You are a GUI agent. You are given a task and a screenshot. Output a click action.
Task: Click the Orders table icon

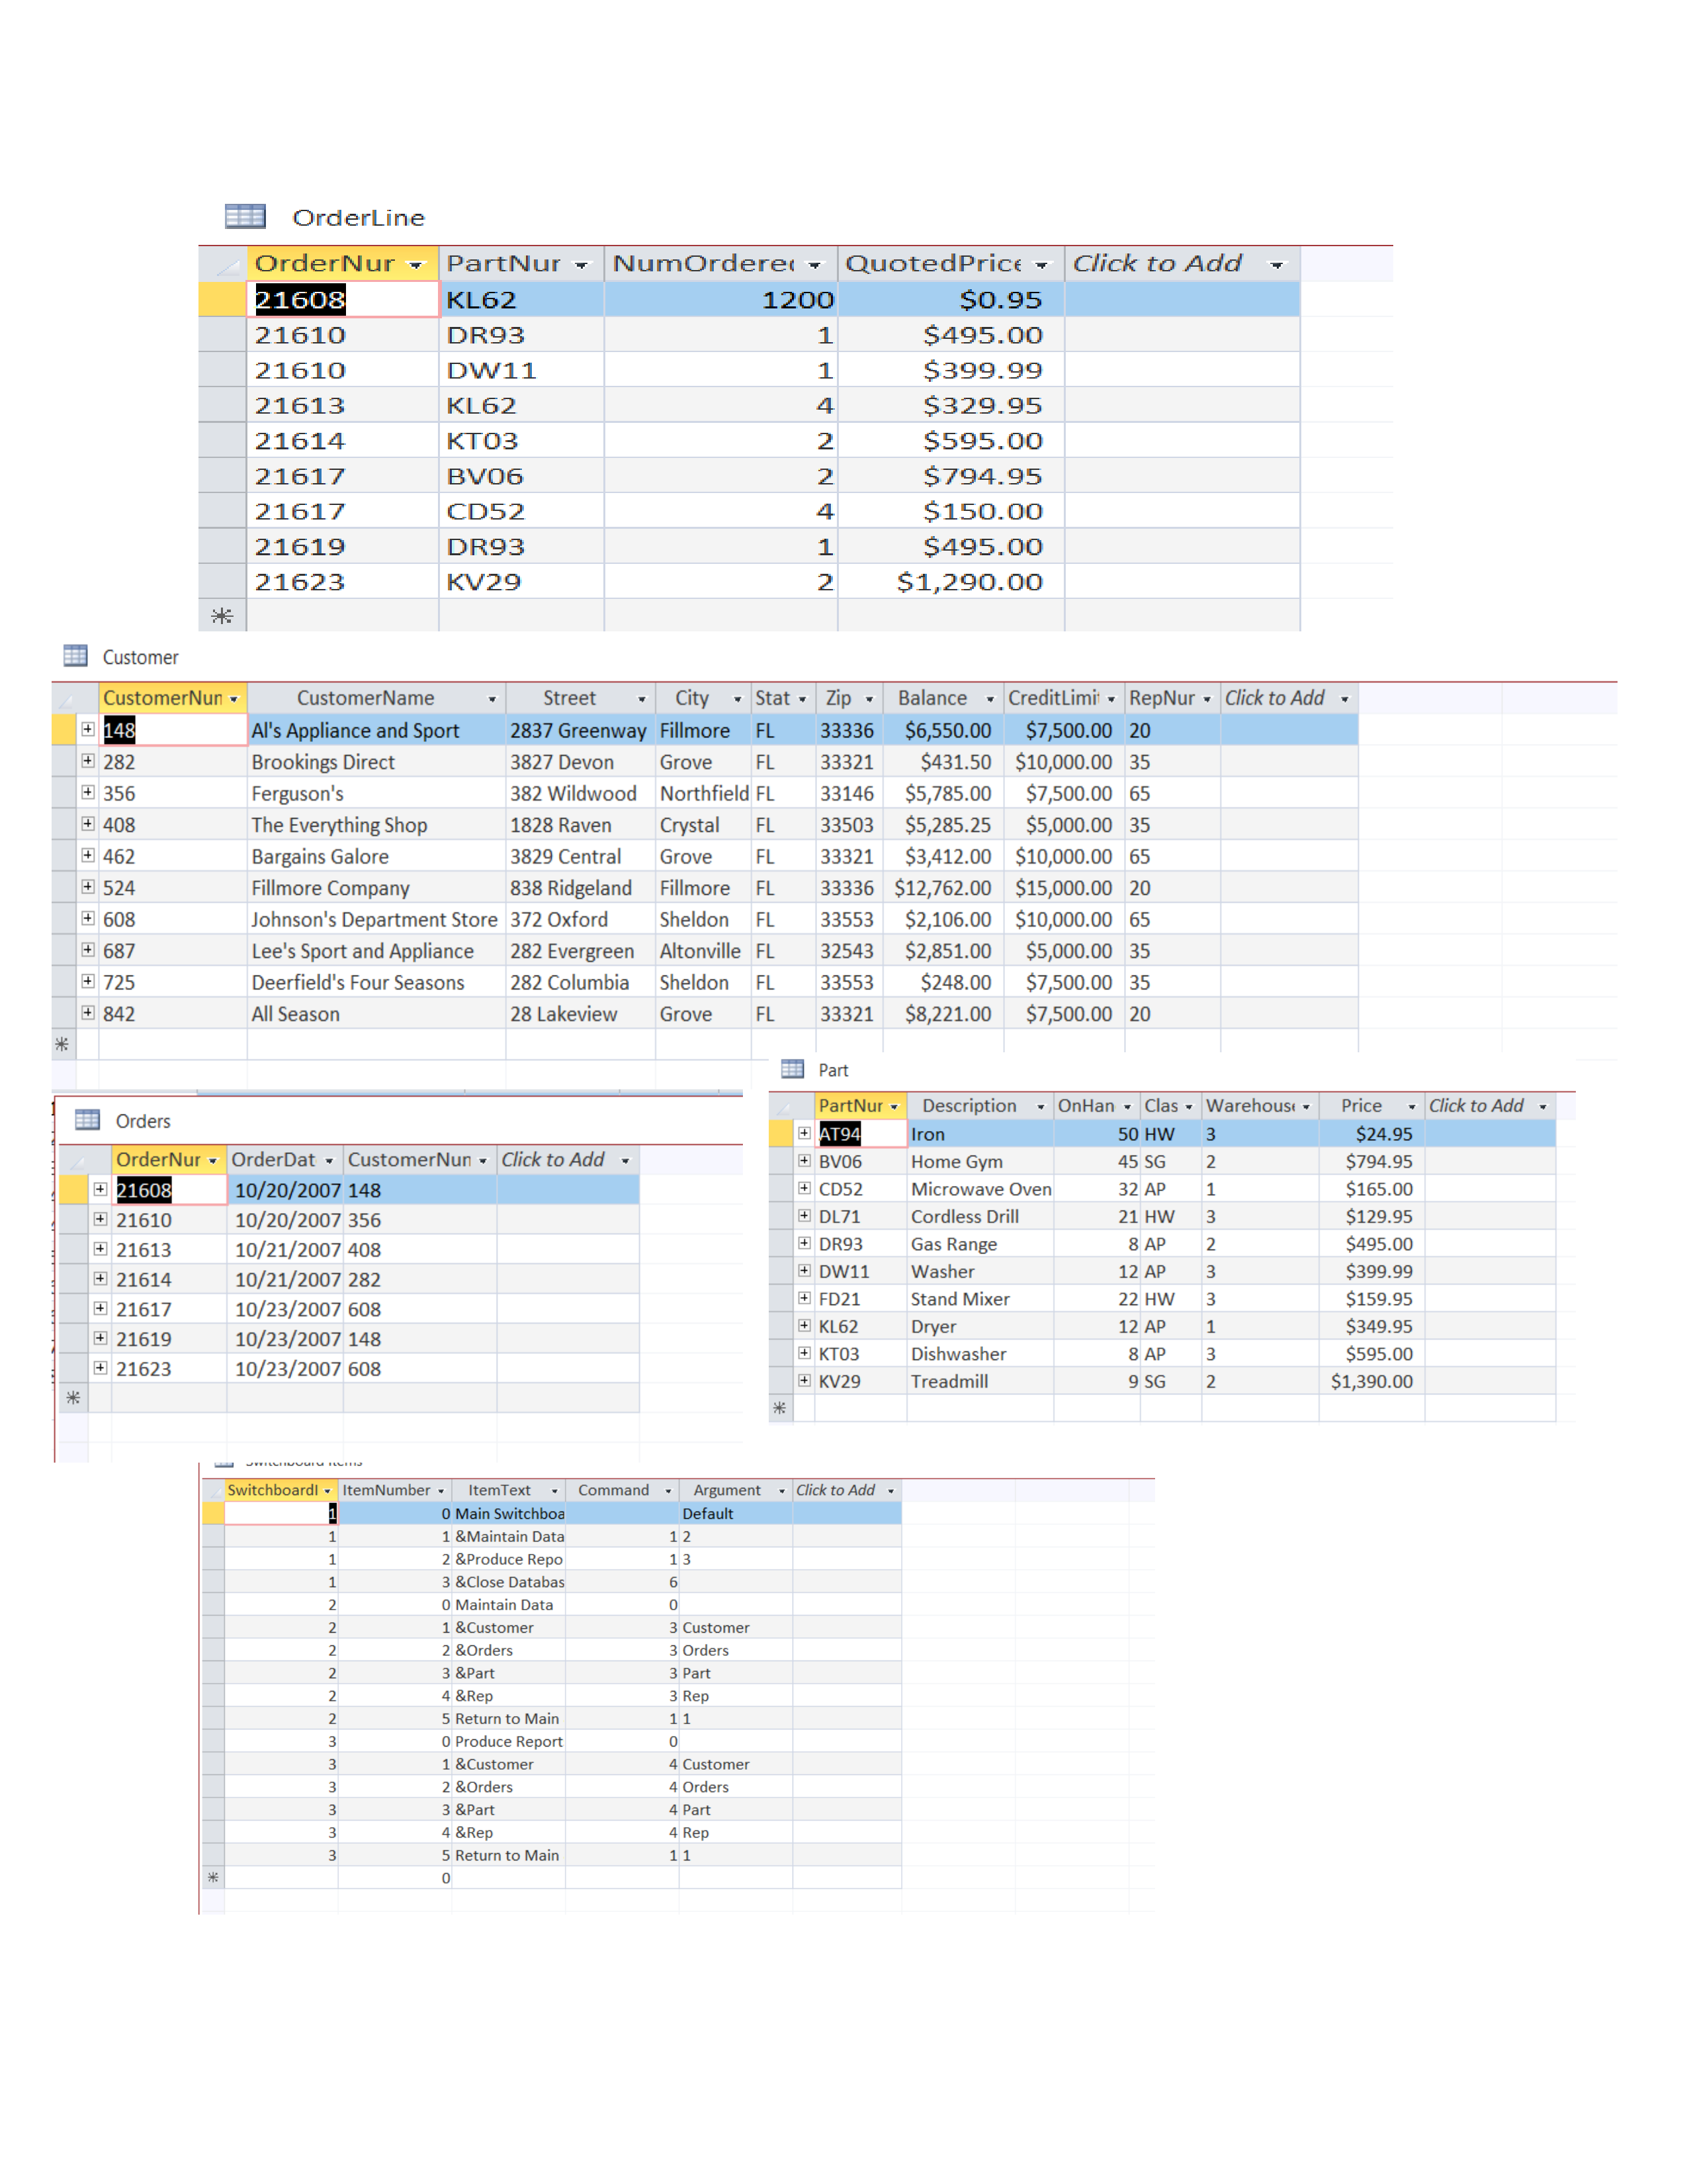(x=88, y=1120)
